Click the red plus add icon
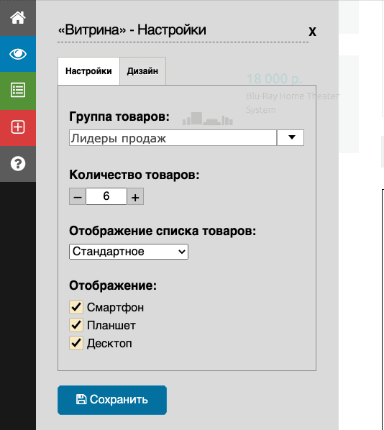384x430 pixels. coord(18,127)
